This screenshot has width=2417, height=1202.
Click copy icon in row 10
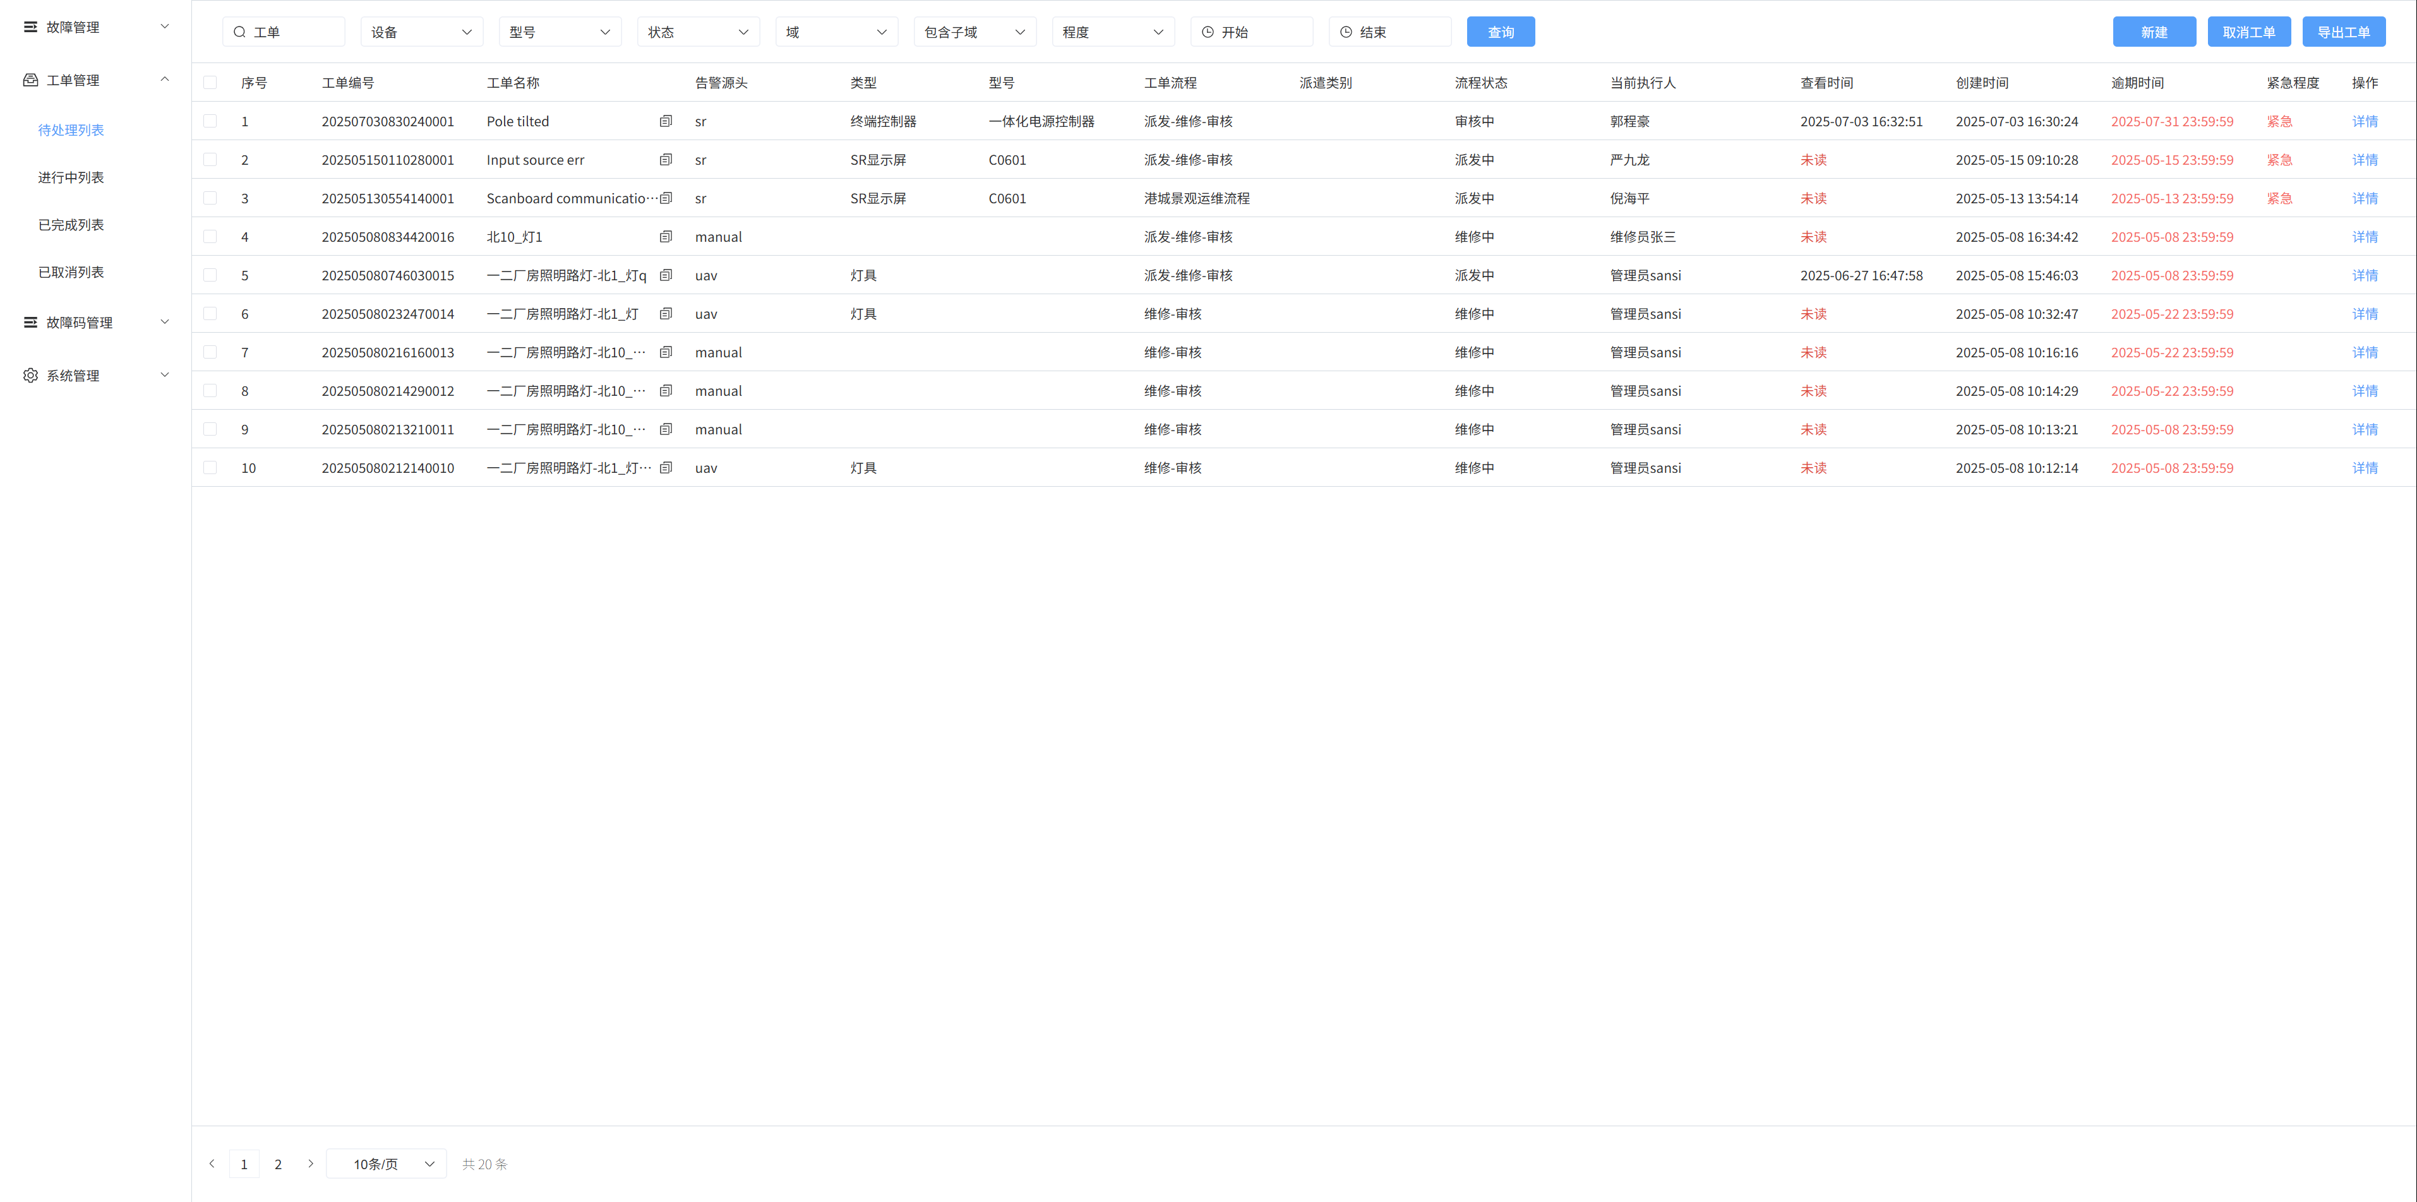point(666,467)
